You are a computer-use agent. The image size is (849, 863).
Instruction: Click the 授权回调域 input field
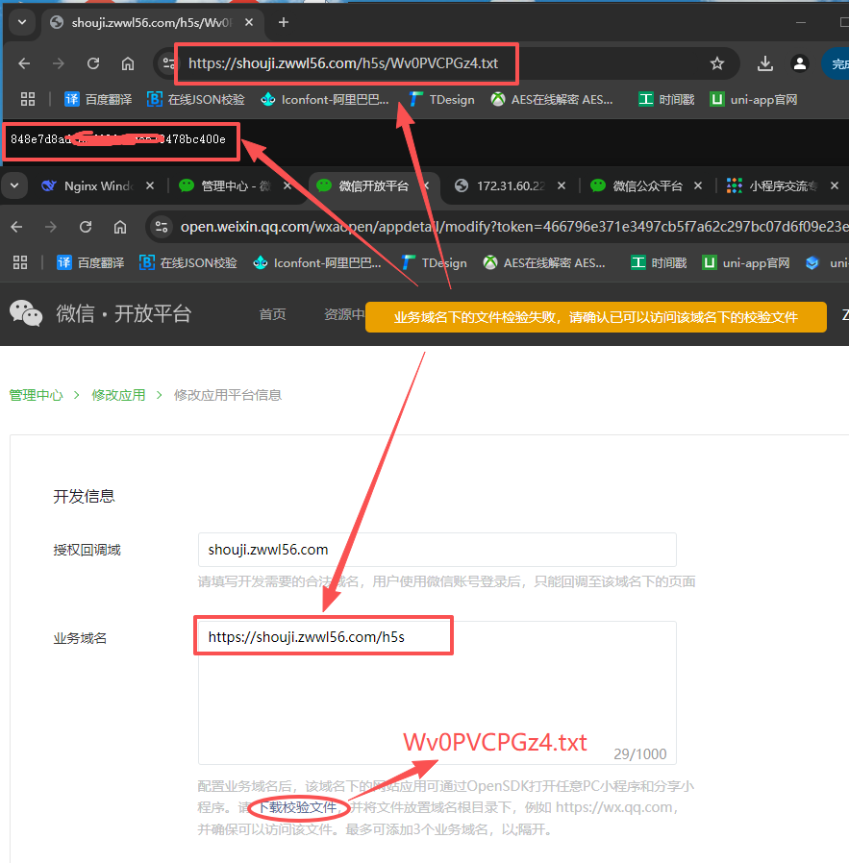coord(437,550)
